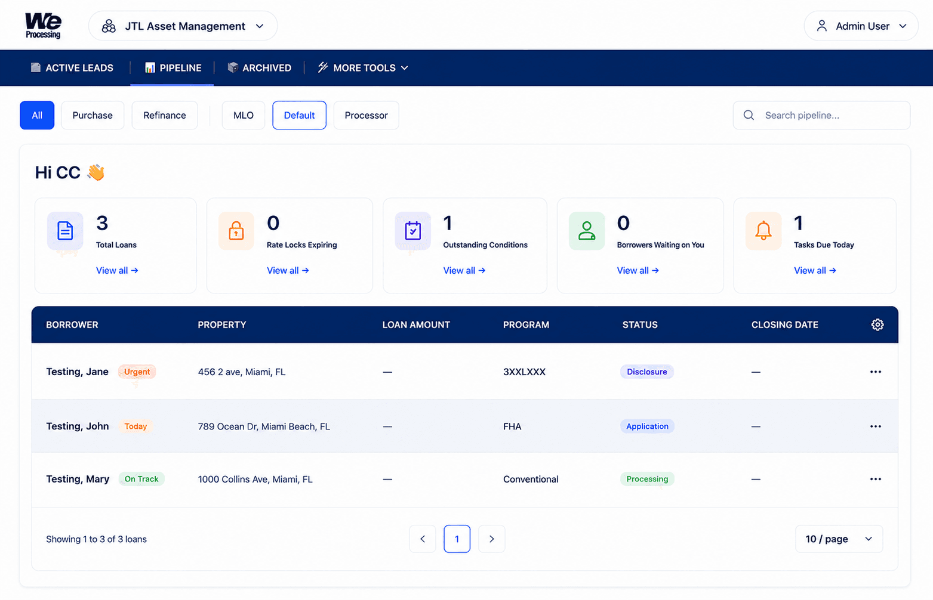
Task: Click the Borrowers Waiting person icon
Action: point(587,230)
